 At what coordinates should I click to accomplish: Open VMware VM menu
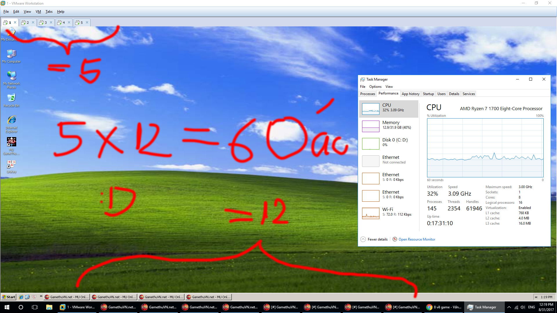(x=38, y=12)
